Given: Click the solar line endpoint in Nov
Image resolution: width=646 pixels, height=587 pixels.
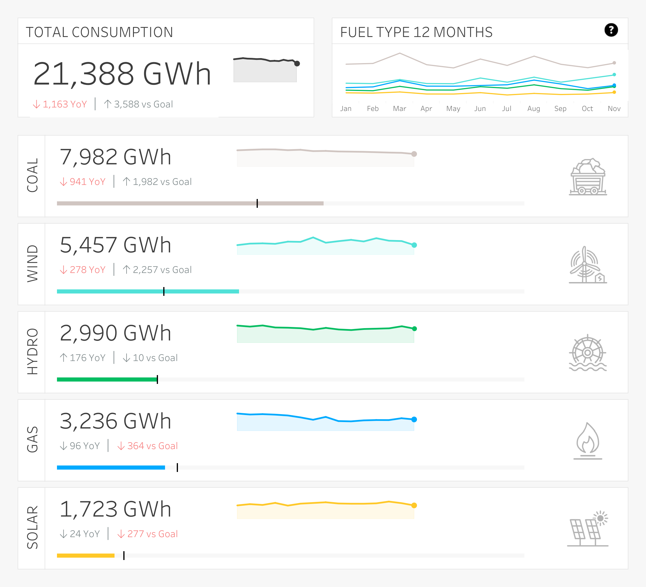Looking at the screenshot, I should (614, 92).
